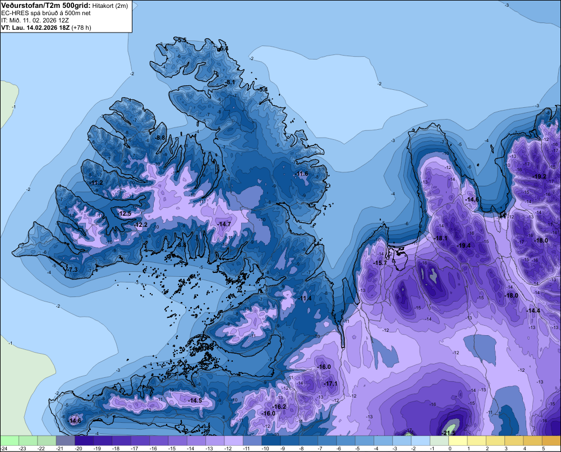Click the "(+78 h)" forecast offset text
This screenshot has height=452, width=561.
pos(81,28)
